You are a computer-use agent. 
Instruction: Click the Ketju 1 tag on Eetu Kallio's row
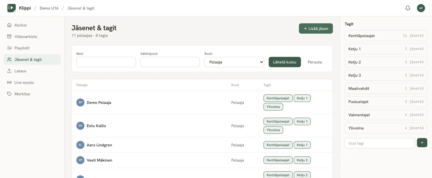pos(302,121)
